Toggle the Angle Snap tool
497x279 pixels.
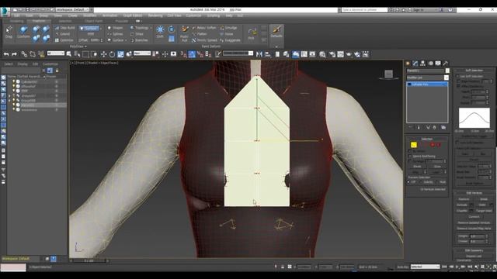click(192, 54)
